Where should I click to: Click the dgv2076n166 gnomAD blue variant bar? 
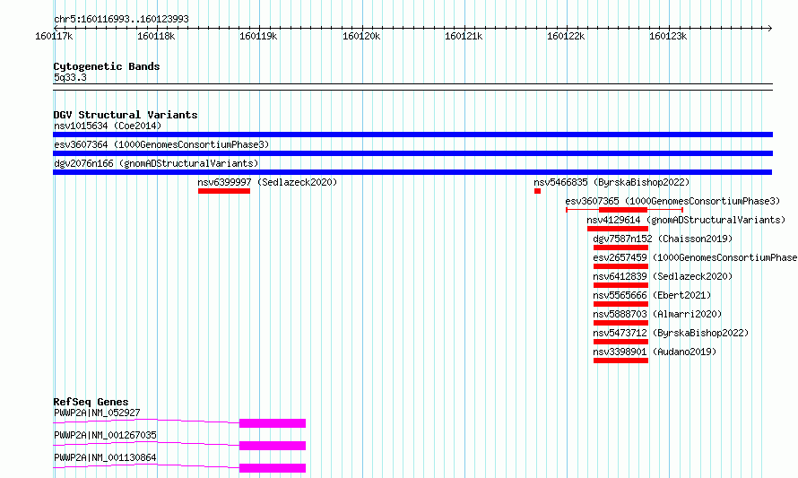[412, 172]
